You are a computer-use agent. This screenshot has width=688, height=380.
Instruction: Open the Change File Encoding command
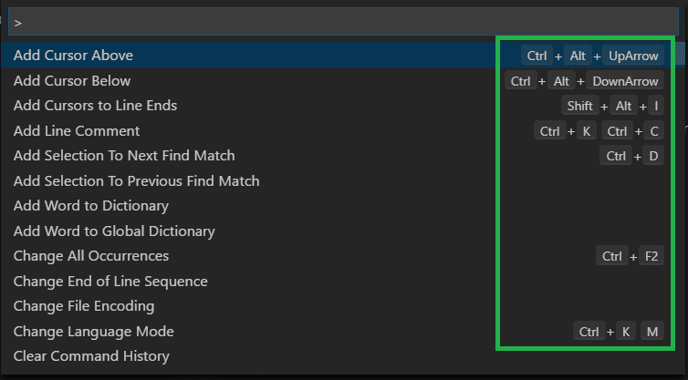coord(84,306)
